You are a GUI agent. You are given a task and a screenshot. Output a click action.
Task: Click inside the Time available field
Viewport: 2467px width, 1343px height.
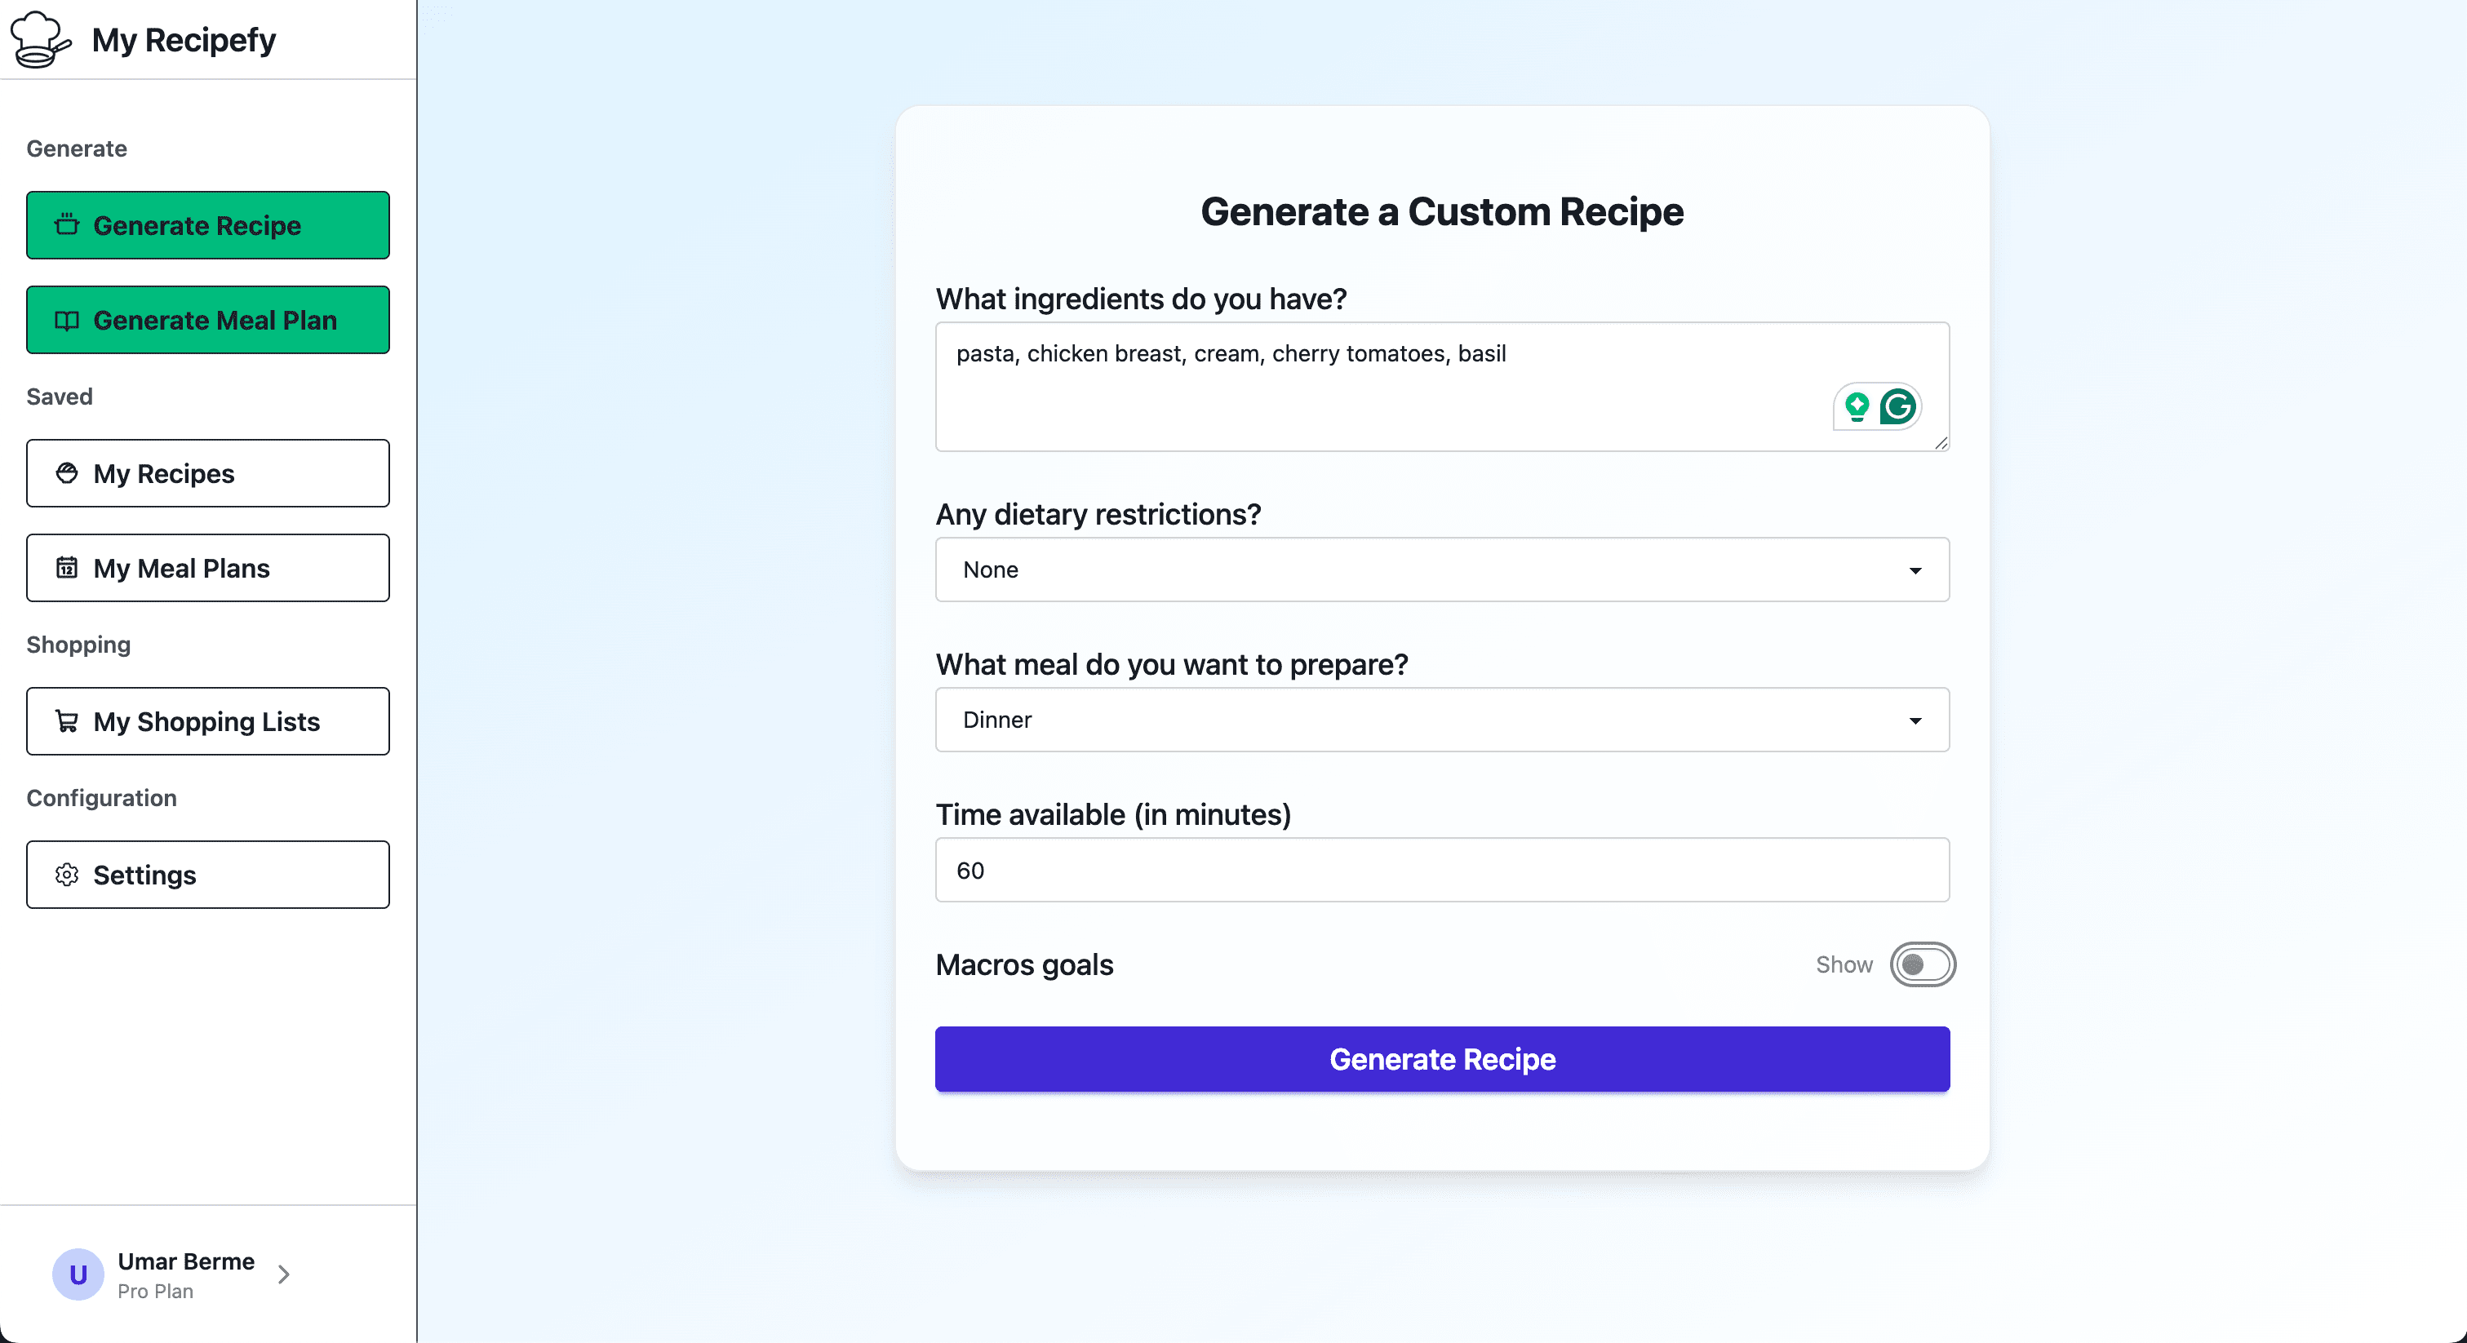click(x=1441, y=870)
